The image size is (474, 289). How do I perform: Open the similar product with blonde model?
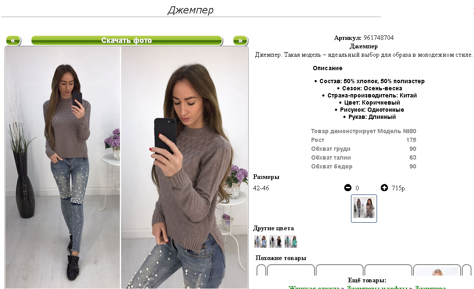click(x=437, y=270)
